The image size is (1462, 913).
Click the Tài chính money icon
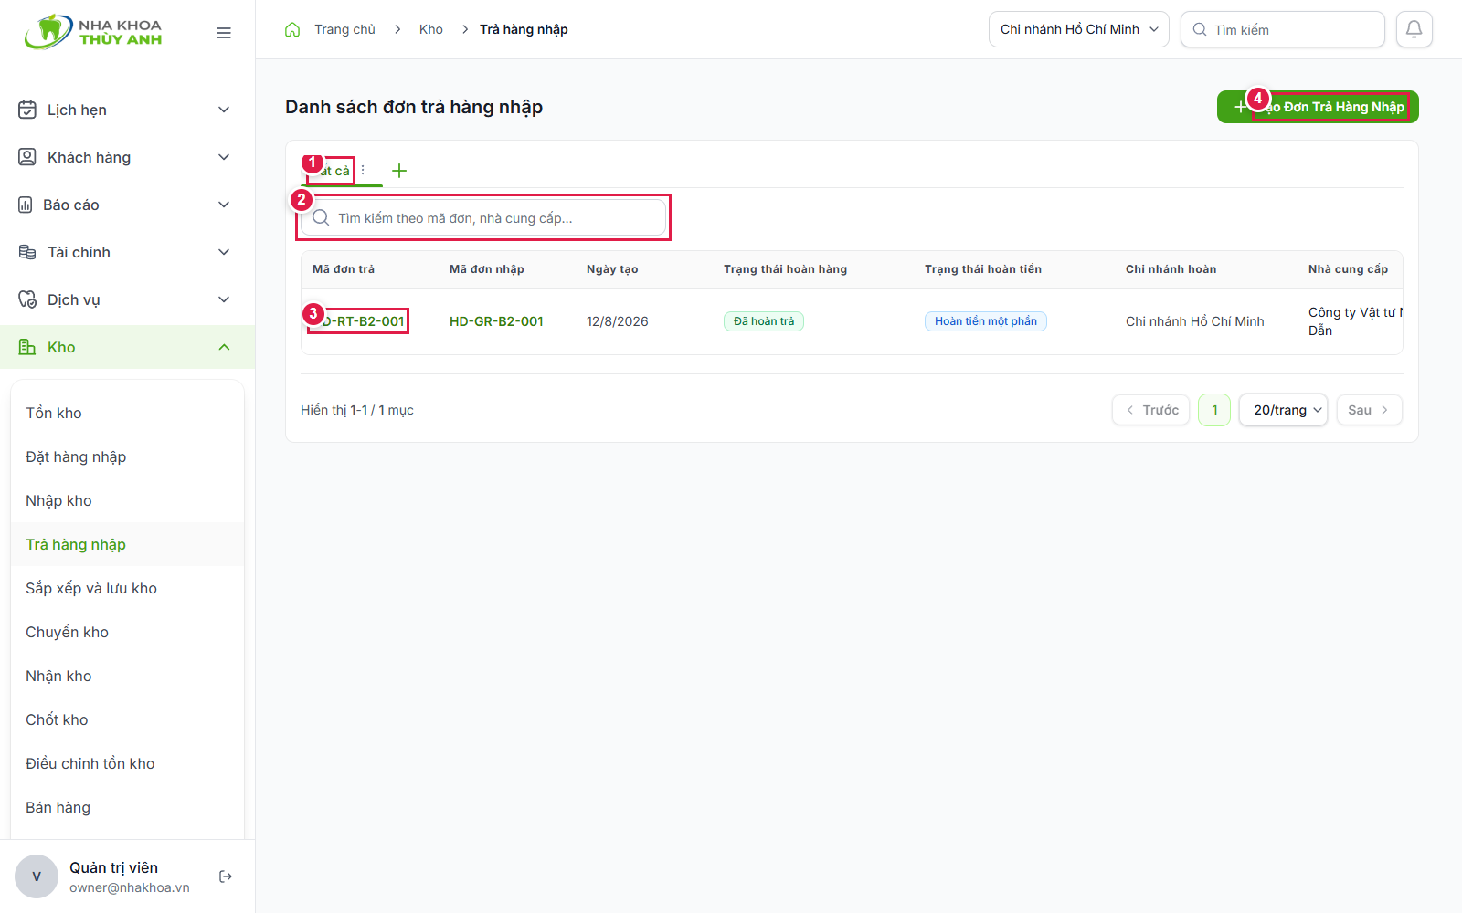click(27, 252)
